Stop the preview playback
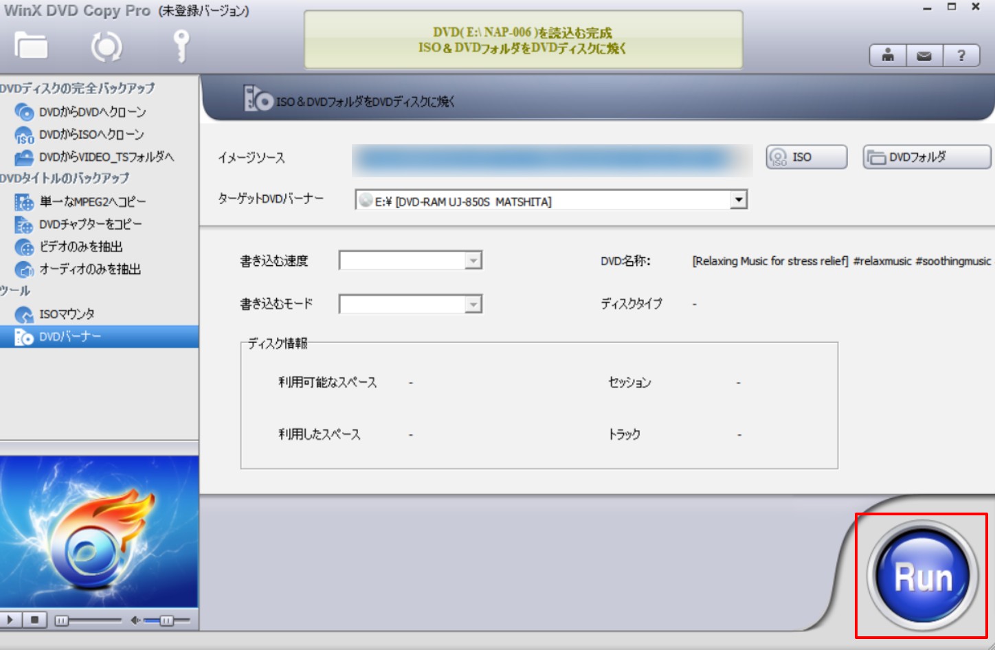The width and height of the screenshot is (995, 650). 34,620
